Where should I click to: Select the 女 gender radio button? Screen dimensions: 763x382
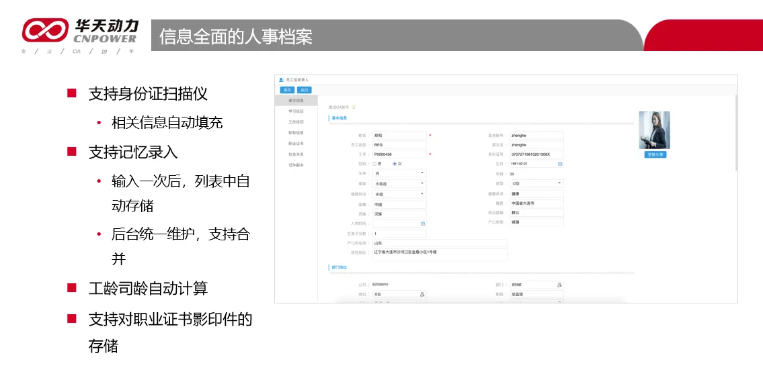coord(395,164)
